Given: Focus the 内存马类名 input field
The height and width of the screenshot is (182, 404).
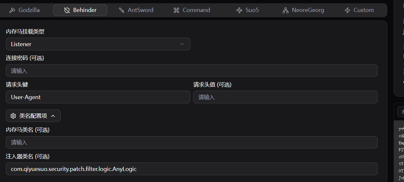Looking at the screenshot, I should (x=192, y=143).
